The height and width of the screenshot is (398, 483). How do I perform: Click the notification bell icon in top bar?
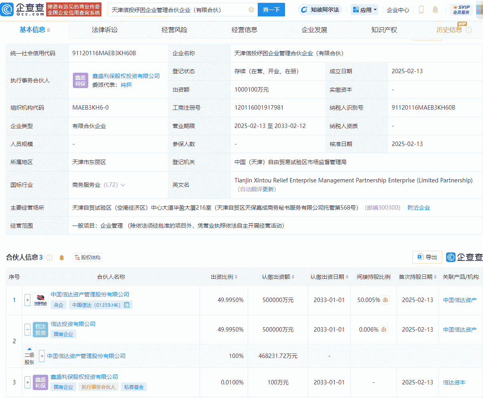tap(435, 9)
